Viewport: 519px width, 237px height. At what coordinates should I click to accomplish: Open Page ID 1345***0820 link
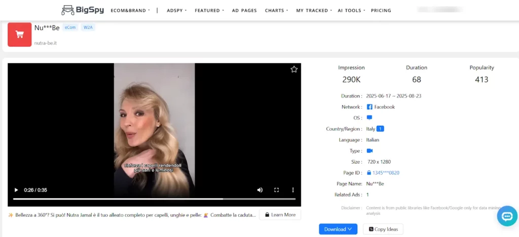coord(386,173)
